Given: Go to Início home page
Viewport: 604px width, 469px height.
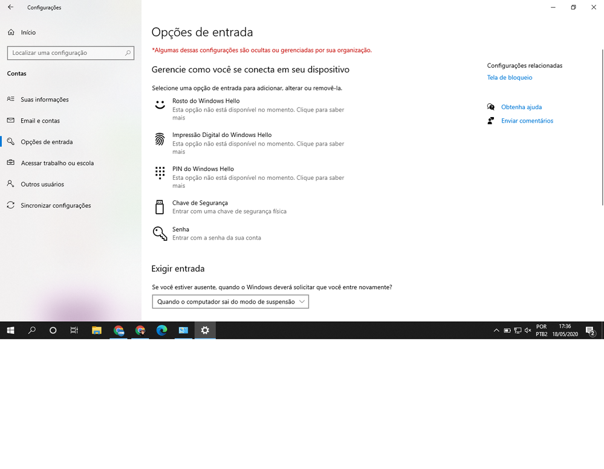Looking at the screenshot, I should pos(28,32).
